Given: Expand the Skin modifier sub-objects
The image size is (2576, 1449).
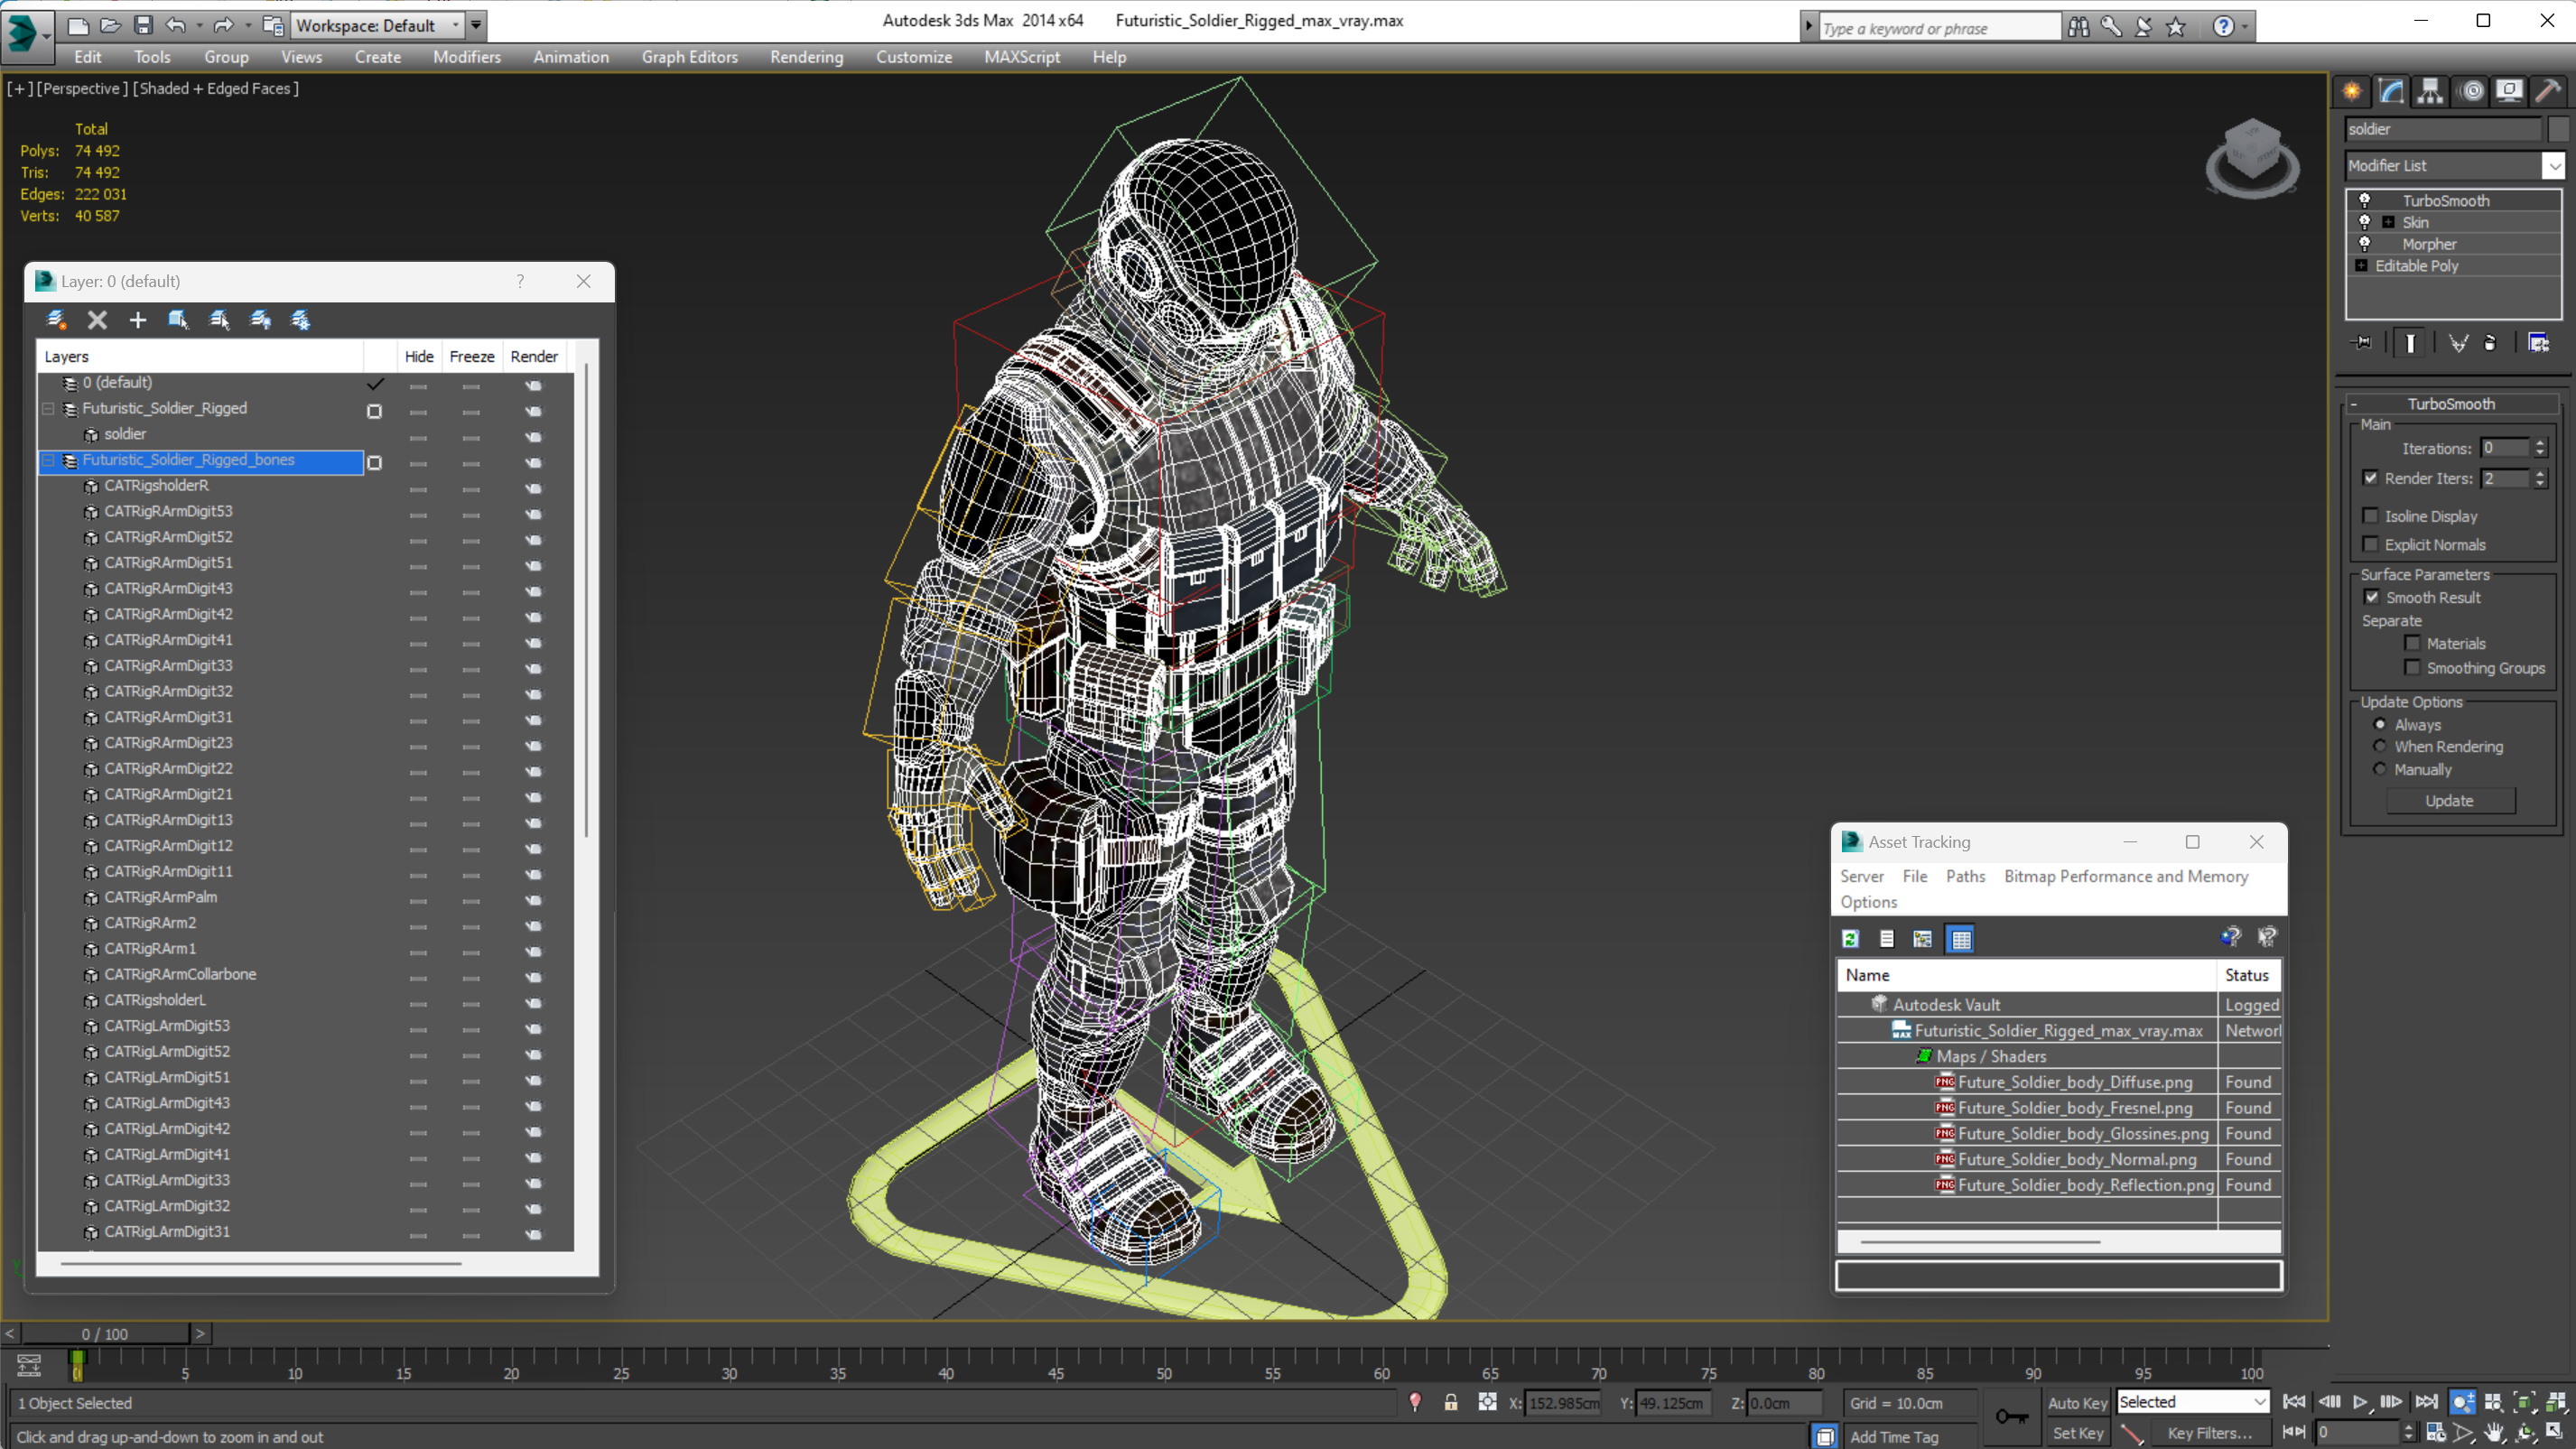Looking at the screenshot, I should [2388, 222].
